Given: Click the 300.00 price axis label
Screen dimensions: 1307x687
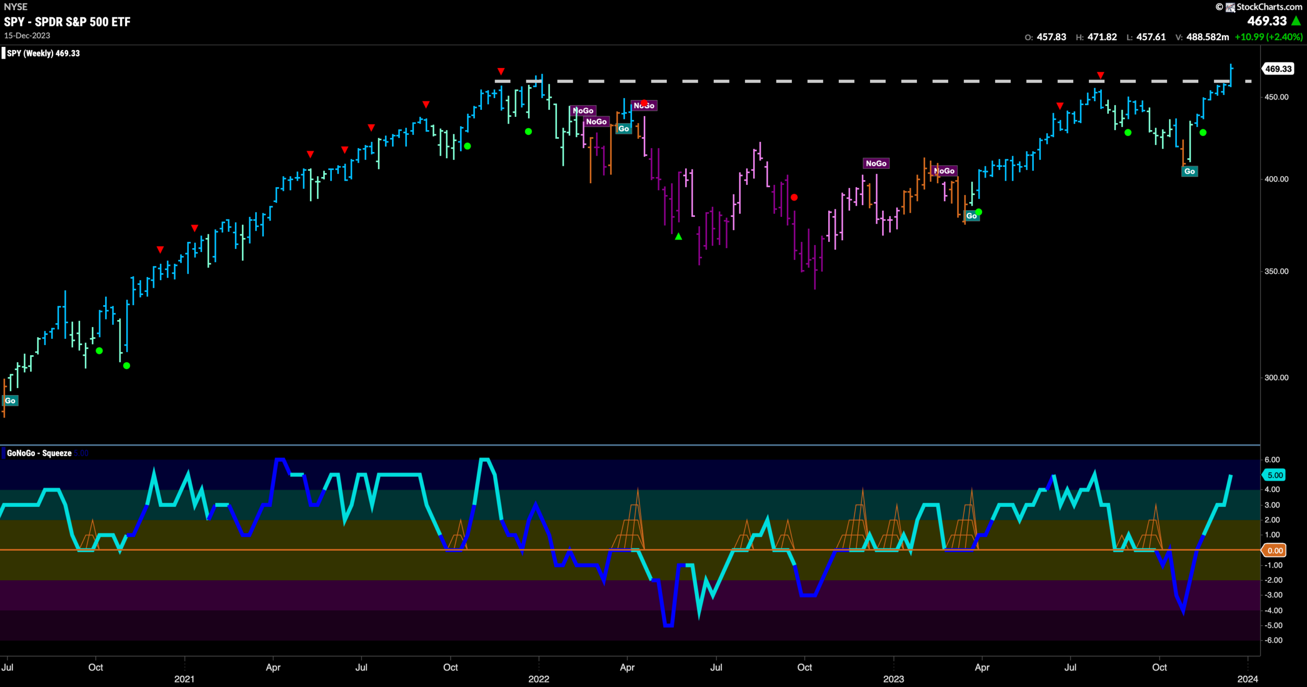Looking at the screenshot, I should coord(1276,378).
